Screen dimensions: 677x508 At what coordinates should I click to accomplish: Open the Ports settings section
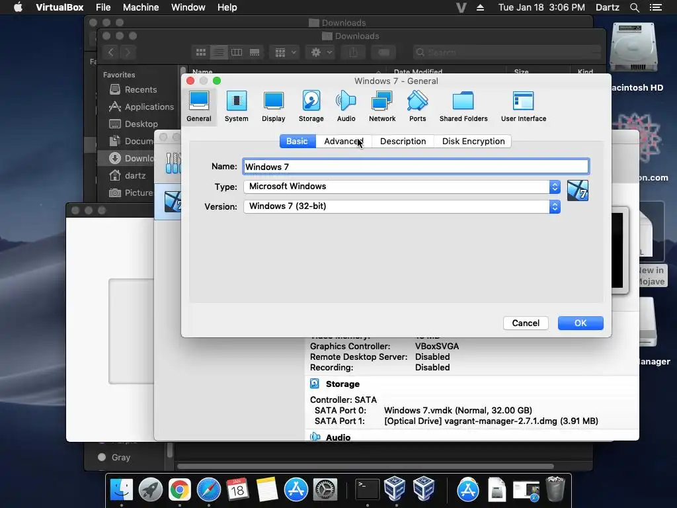[418, 106]
